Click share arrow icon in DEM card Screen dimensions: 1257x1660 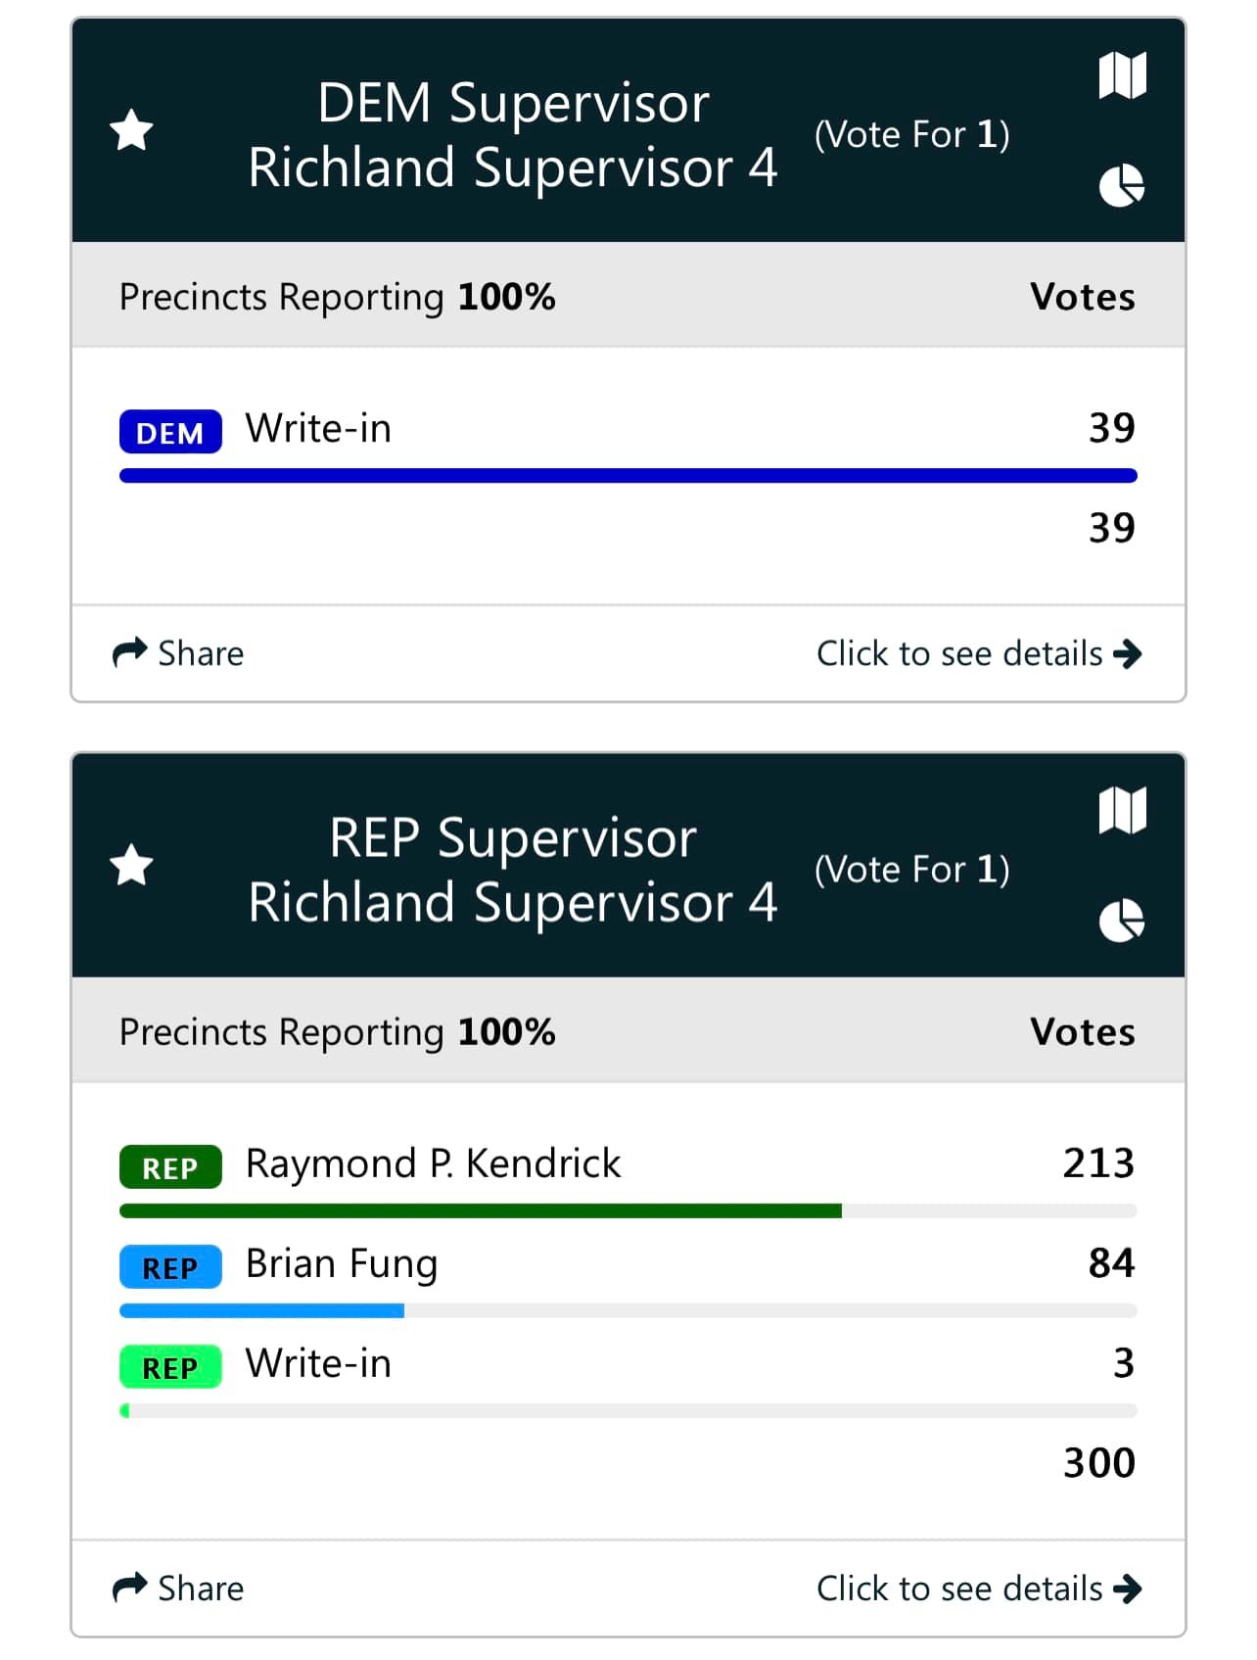pos(129,652)
